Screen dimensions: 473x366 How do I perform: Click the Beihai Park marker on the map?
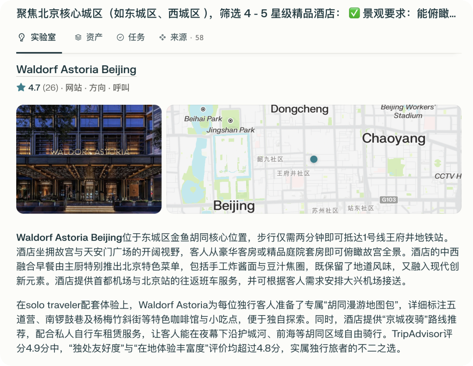pyautogui.click(x=203, y=109)
